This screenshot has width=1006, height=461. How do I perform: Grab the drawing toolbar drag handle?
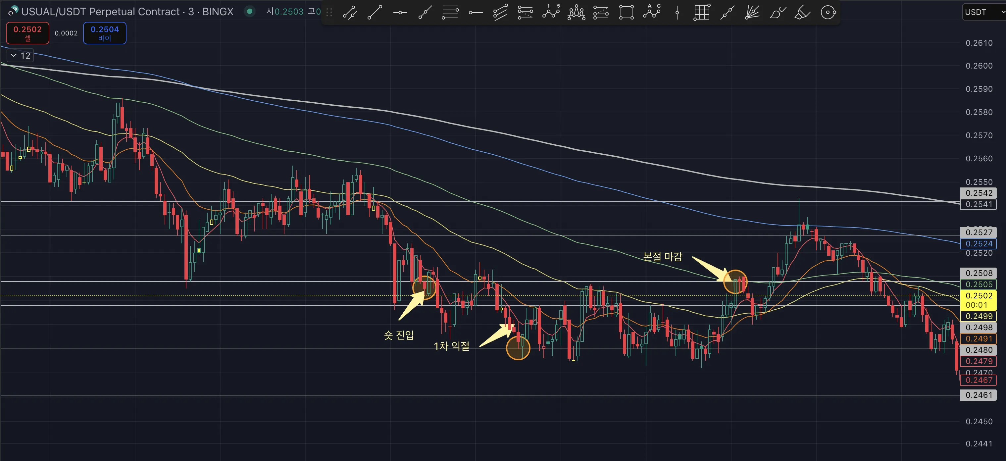[329, 13]
